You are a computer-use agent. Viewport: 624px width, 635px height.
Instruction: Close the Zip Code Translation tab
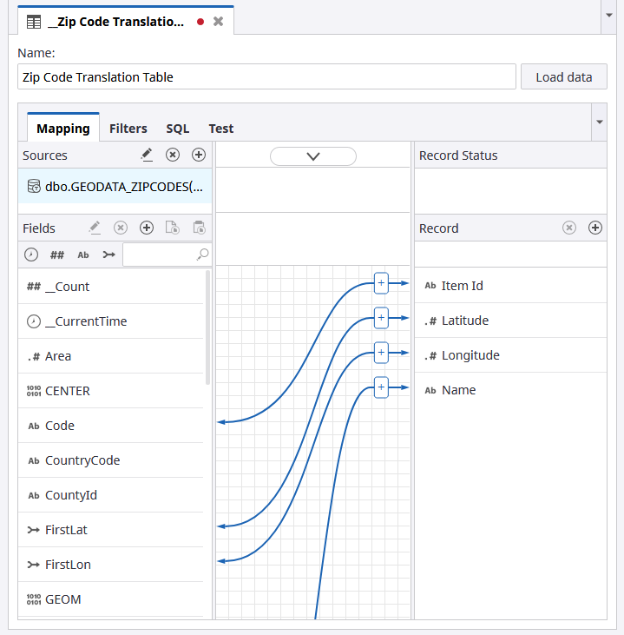click(219, 22)
